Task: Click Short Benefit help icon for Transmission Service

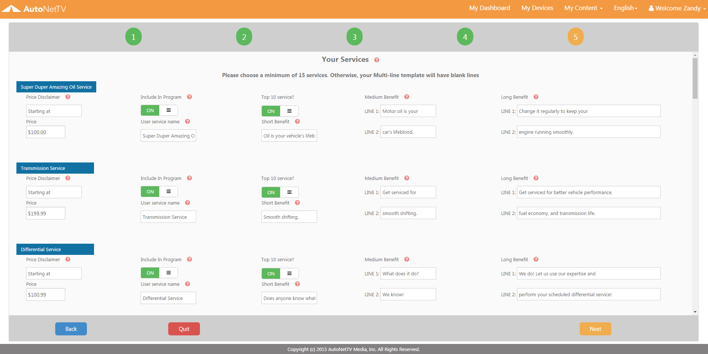Action: pyautogui.click(x=297, y=203)
